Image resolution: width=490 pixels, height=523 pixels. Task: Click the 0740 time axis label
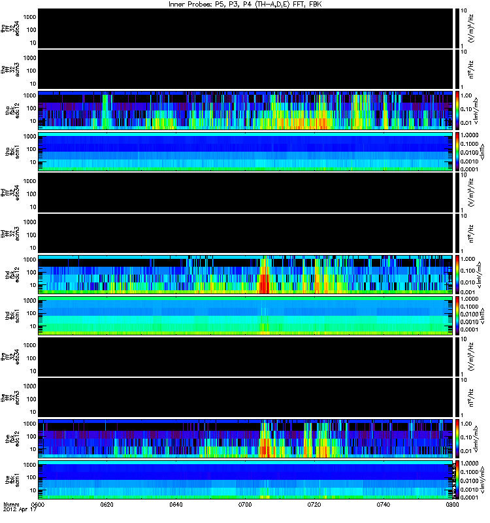click(384, 505)
